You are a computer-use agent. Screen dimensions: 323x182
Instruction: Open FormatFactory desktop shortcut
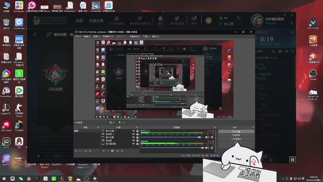click(6, 92)
